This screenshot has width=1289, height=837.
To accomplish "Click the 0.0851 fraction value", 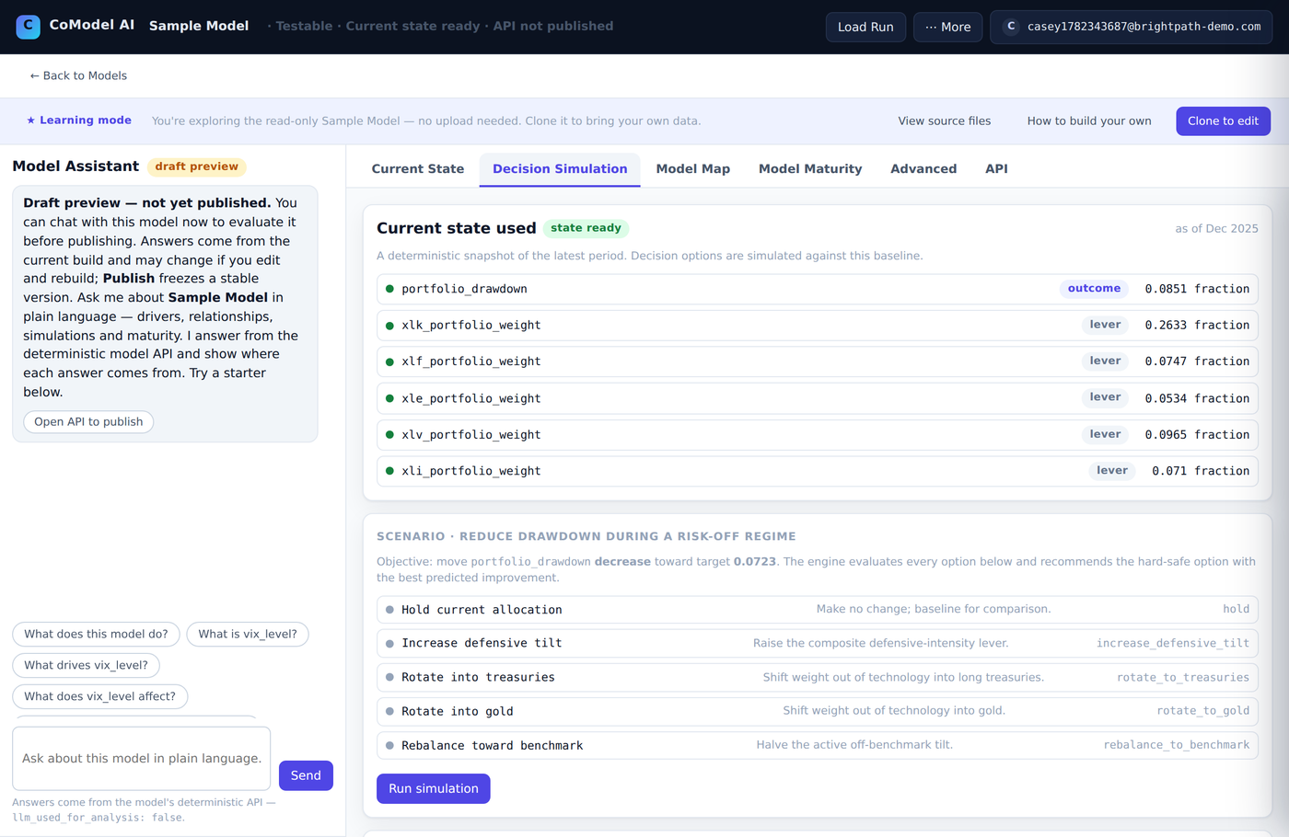I will (x=1197, y=289).
